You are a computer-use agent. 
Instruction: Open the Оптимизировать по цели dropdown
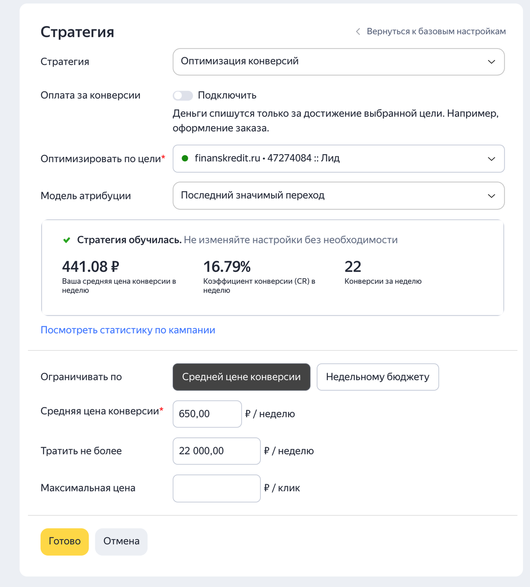(x=339, y=158)
